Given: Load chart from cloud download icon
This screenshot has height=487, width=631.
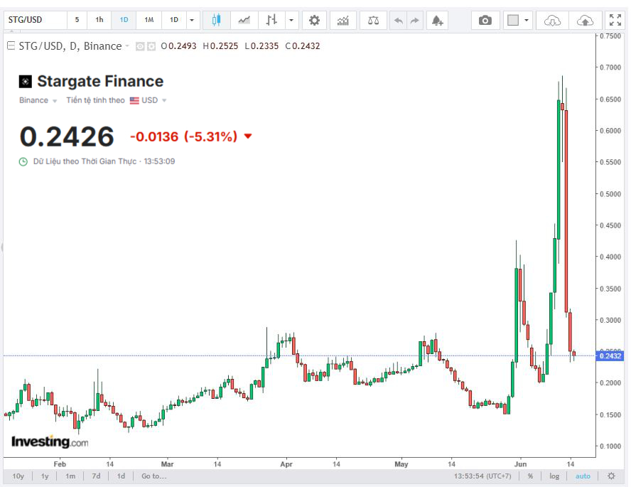Looking at the screenshot, I should (x=553, y=20).
